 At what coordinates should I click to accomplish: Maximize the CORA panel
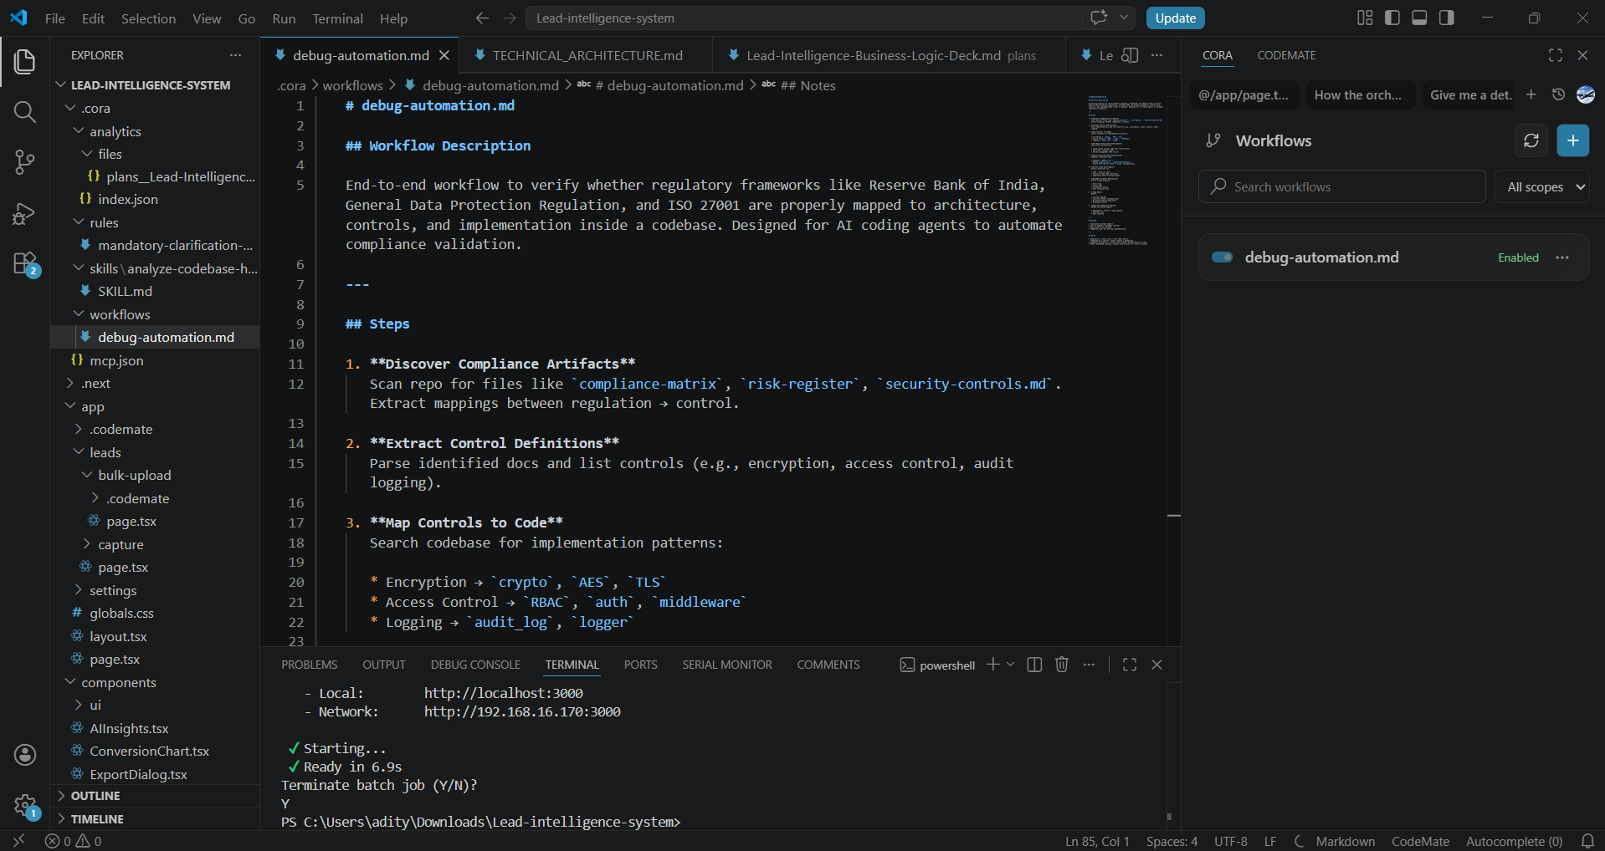[1556, 55]
